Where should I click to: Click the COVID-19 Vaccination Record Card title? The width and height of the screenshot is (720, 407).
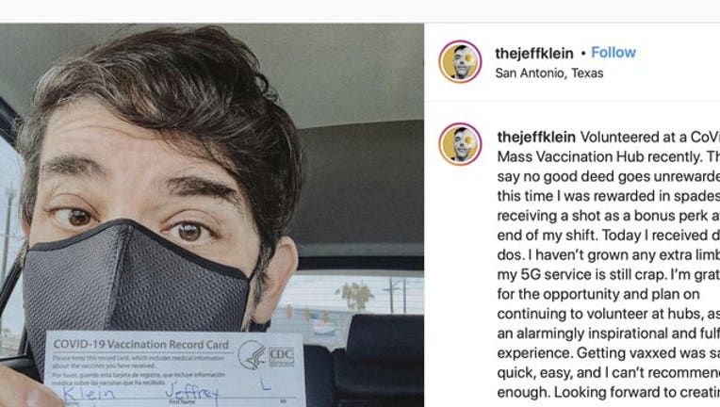point(141,344)
